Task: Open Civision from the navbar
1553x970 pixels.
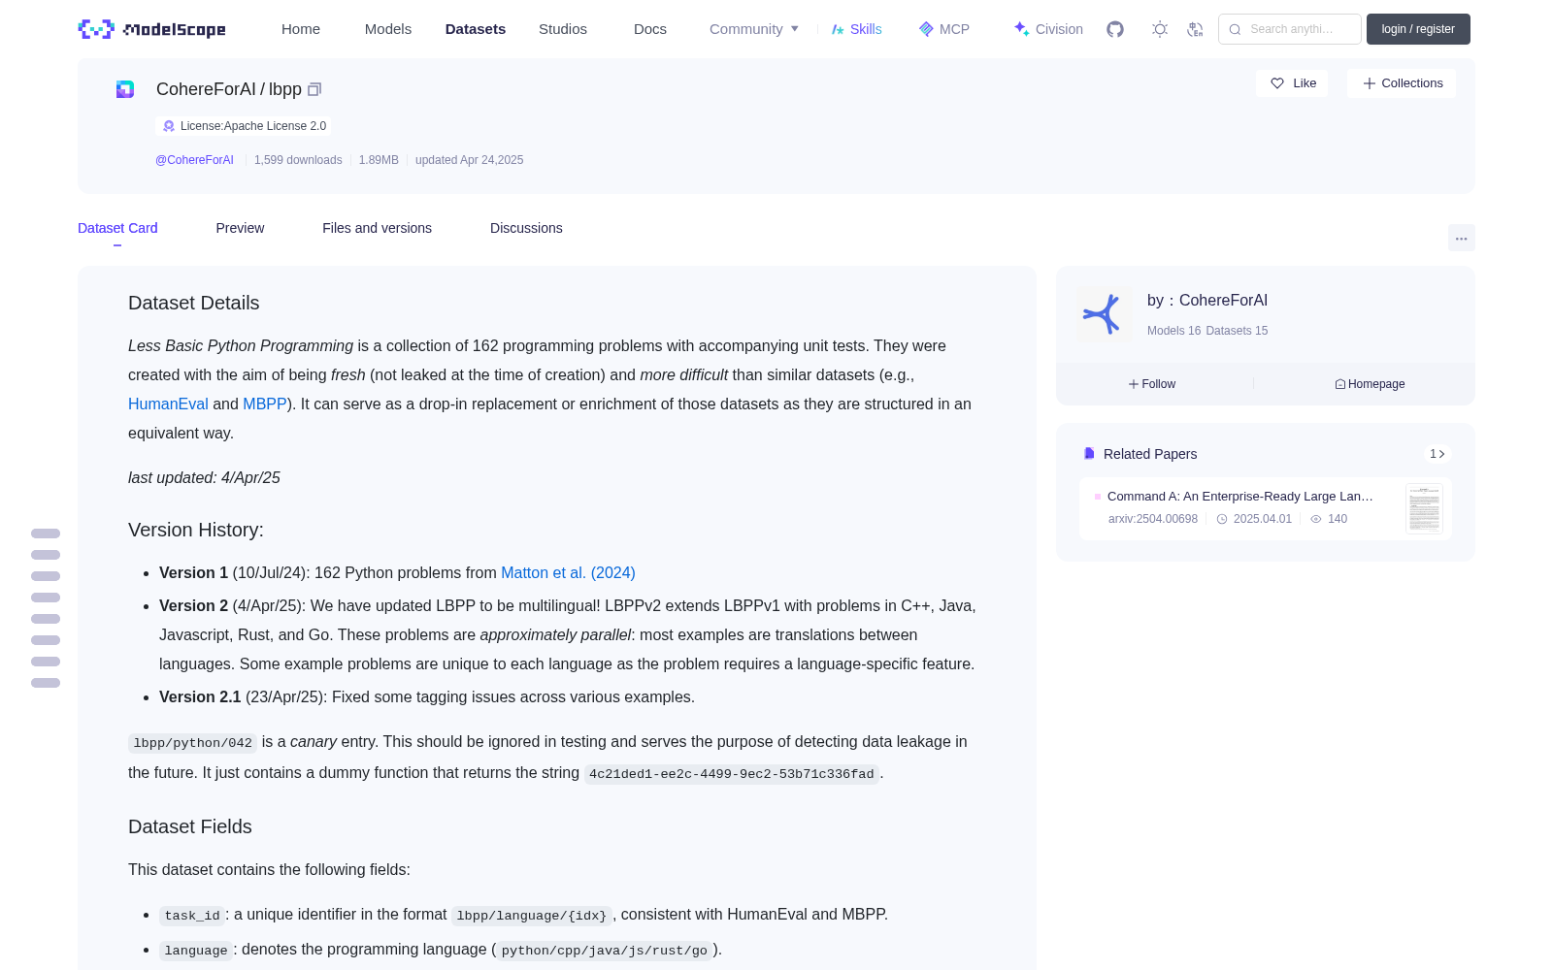Action: tap(1048, 29)
